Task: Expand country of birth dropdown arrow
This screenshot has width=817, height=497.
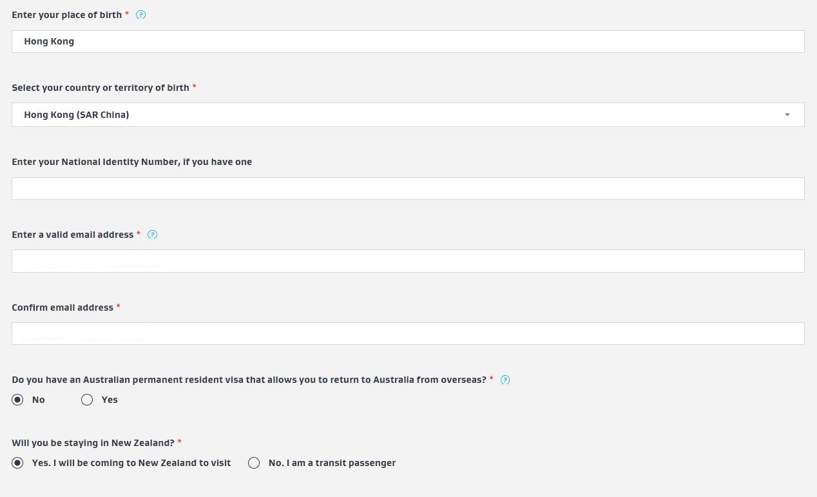Action: pyautogui.click(x=787, y=115)
